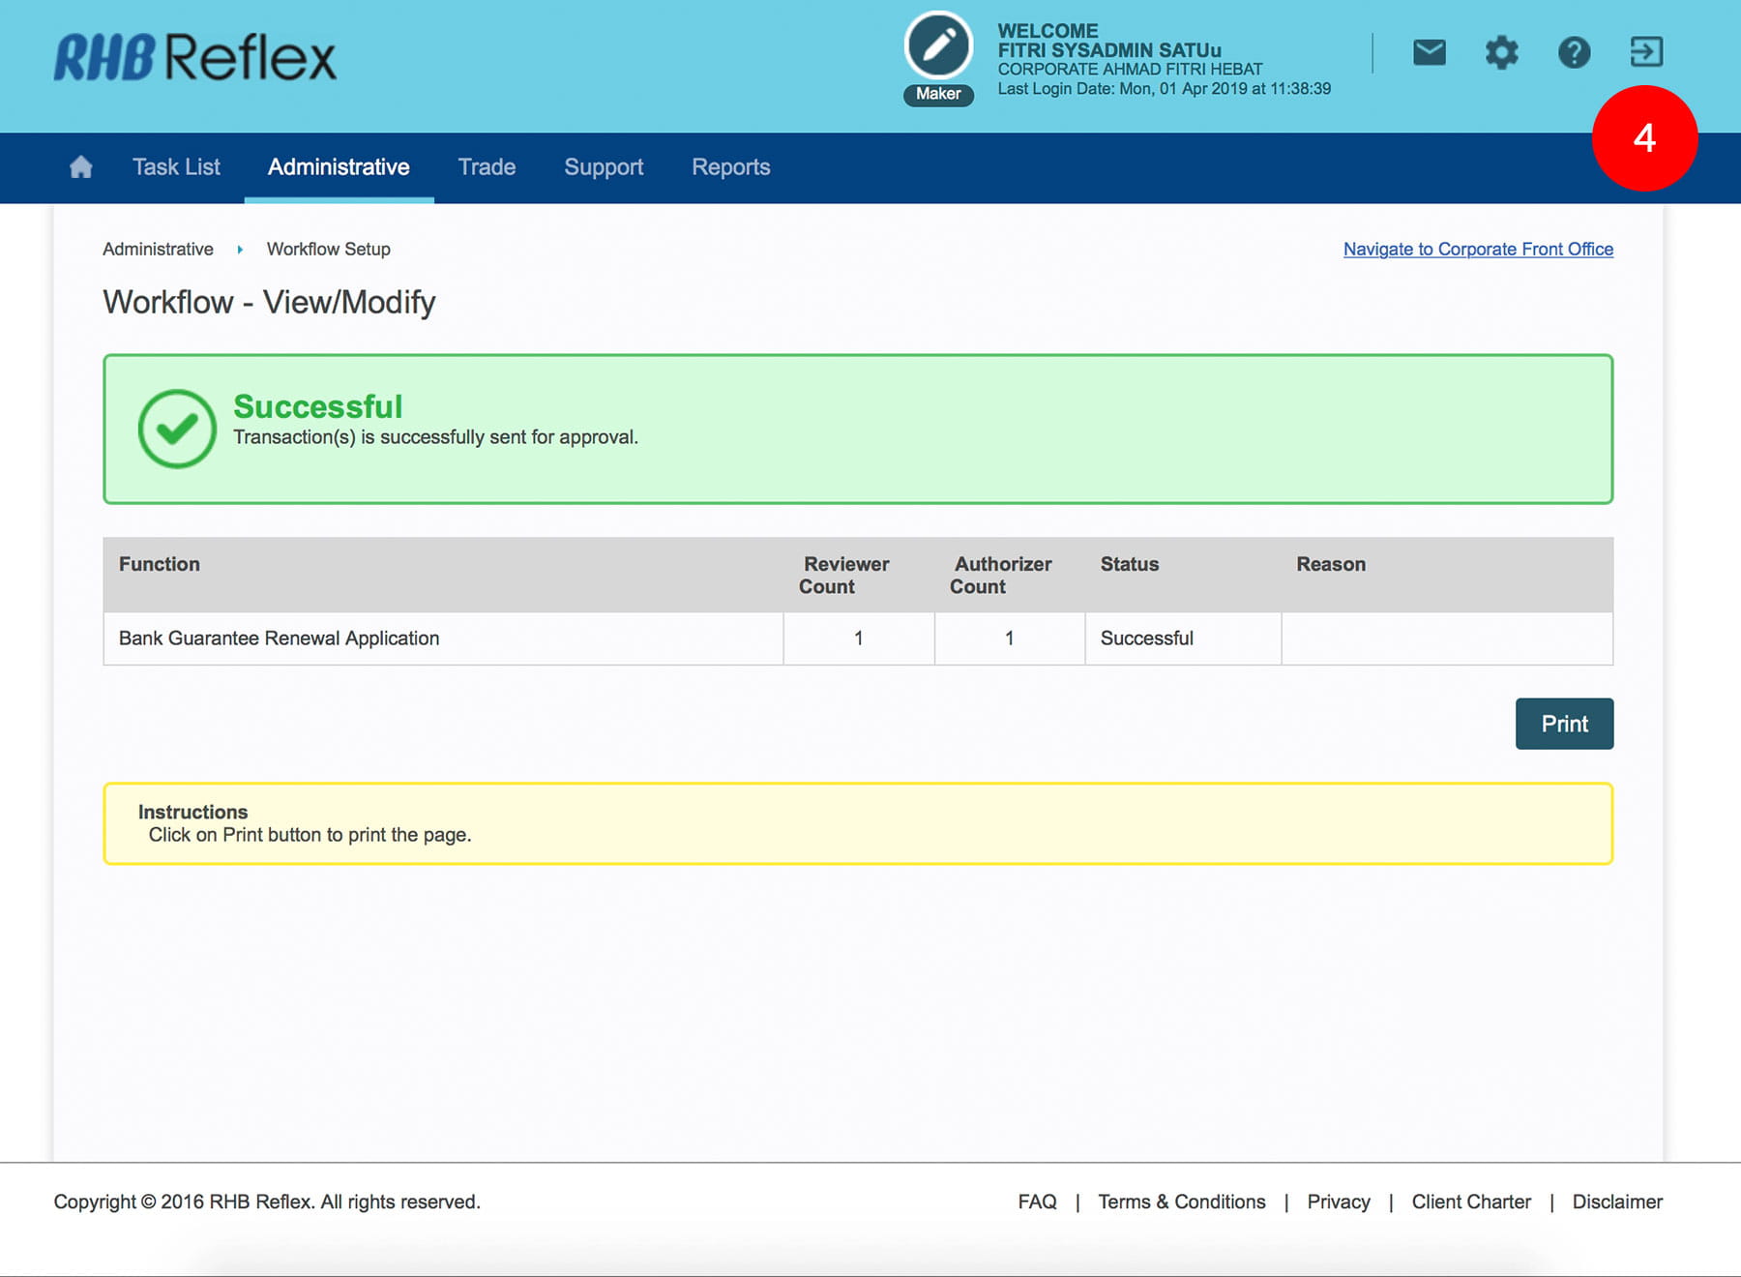Click the RHB Reflex logo
The height and width of the screenshot is (1277, 1741).
click(195, 58)
